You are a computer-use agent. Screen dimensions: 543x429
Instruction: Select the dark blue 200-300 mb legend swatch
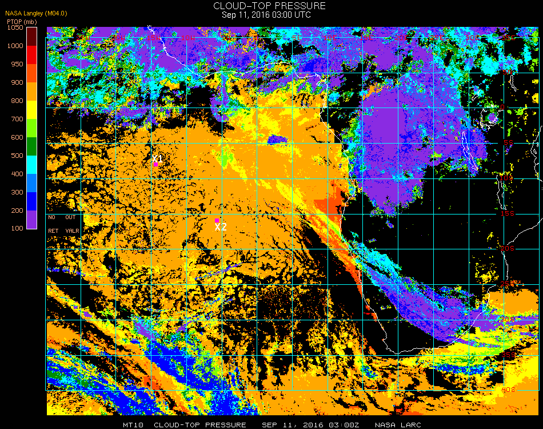(x=31, y=201)
